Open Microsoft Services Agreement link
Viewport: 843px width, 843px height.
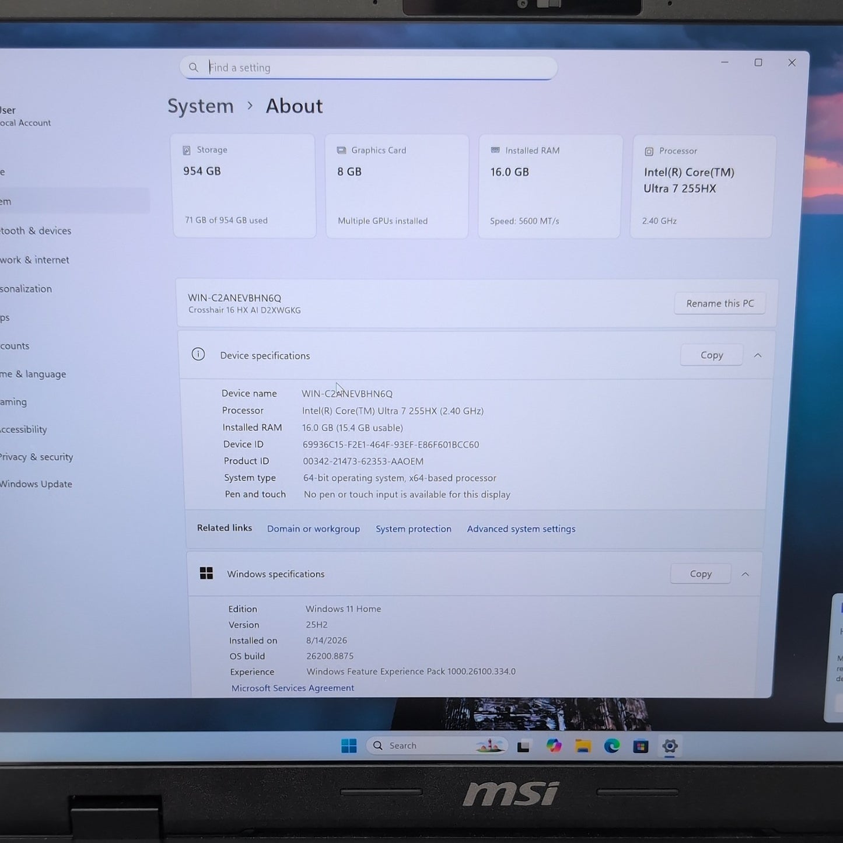tap(293, 688)
